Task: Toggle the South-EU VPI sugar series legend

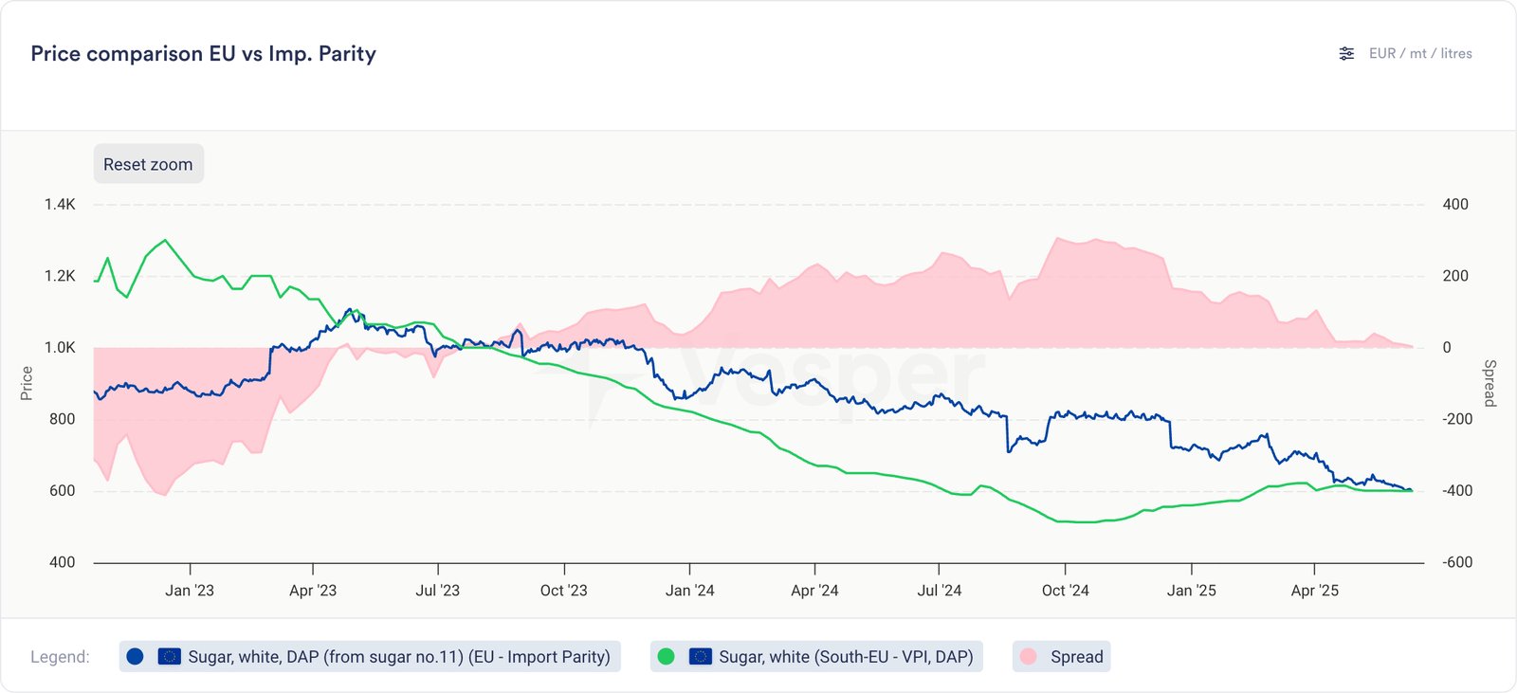Action: coord(845,657)
